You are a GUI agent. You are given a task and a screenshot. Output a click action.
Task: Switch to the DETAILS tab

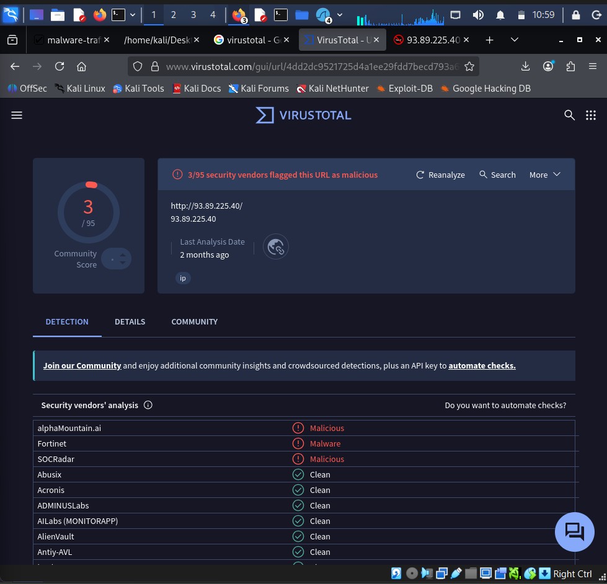(130, 322)
